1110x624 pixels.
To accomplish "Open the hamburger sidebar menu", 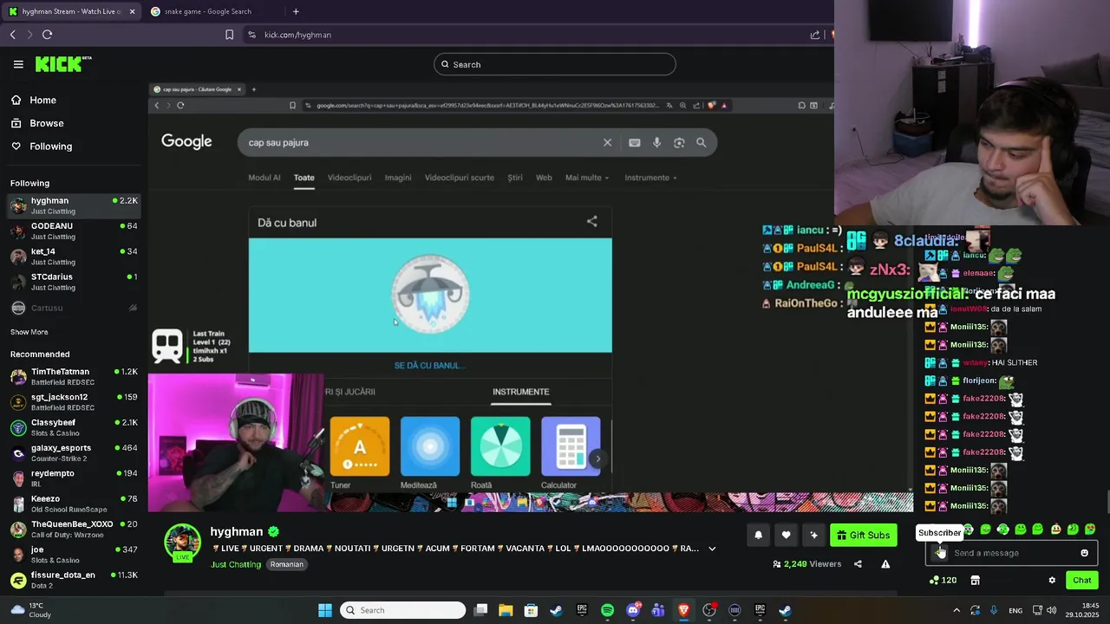I will click(x=18, y=64).
